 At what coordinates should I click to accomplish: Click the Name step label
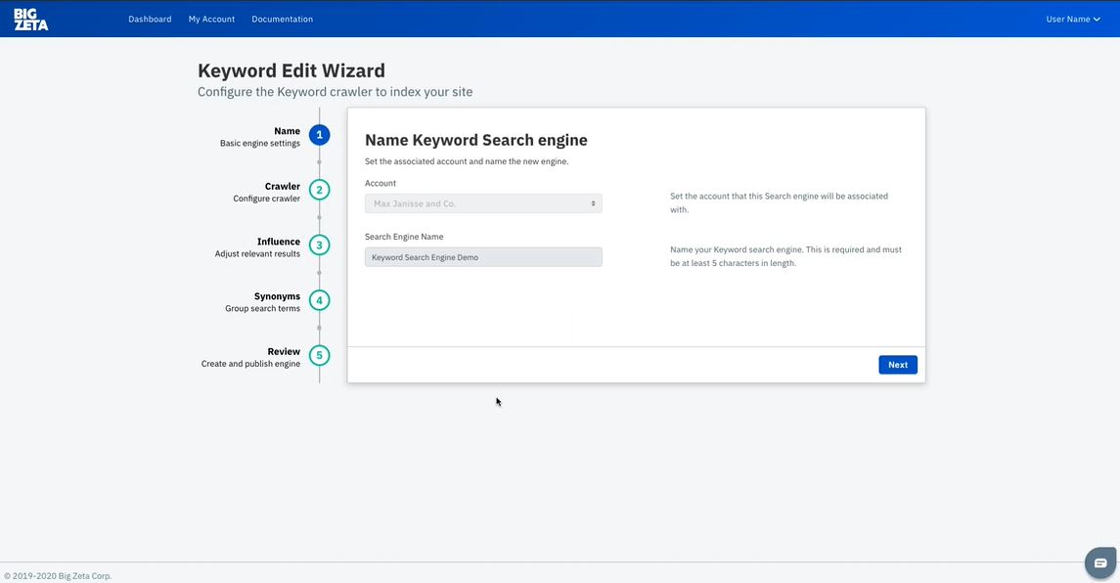point(287,131)
